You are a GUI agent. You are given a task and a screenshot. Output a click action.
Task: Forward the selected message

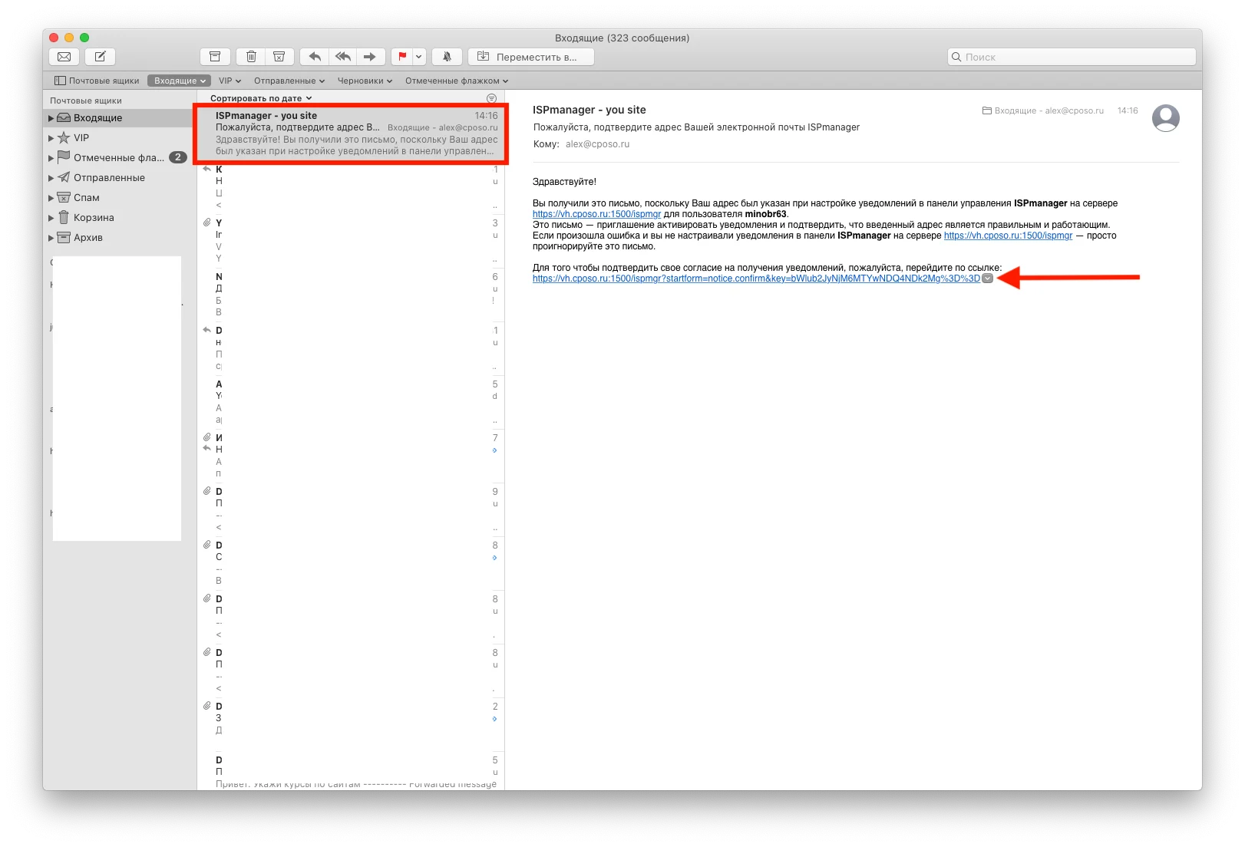[370, 57]
